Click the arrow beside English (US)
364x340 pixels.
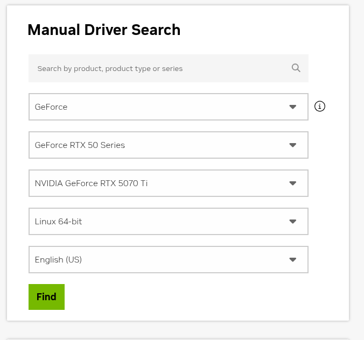(293, 260)
